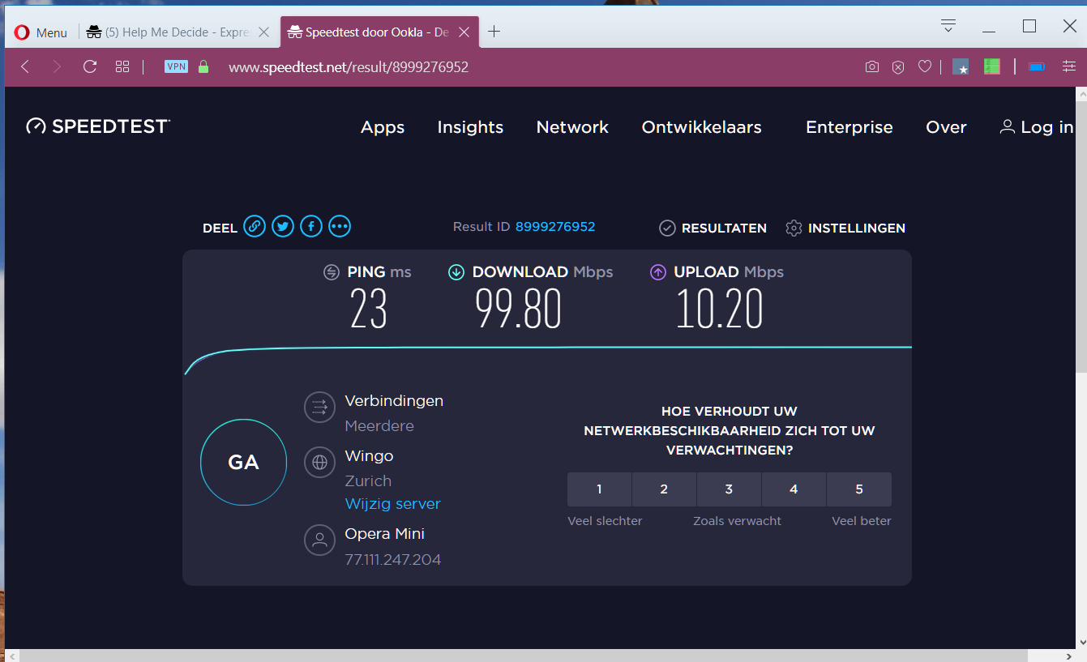Toggle the VPN badge in address bar
1087x662 pixels.
[x=176, y=66]
